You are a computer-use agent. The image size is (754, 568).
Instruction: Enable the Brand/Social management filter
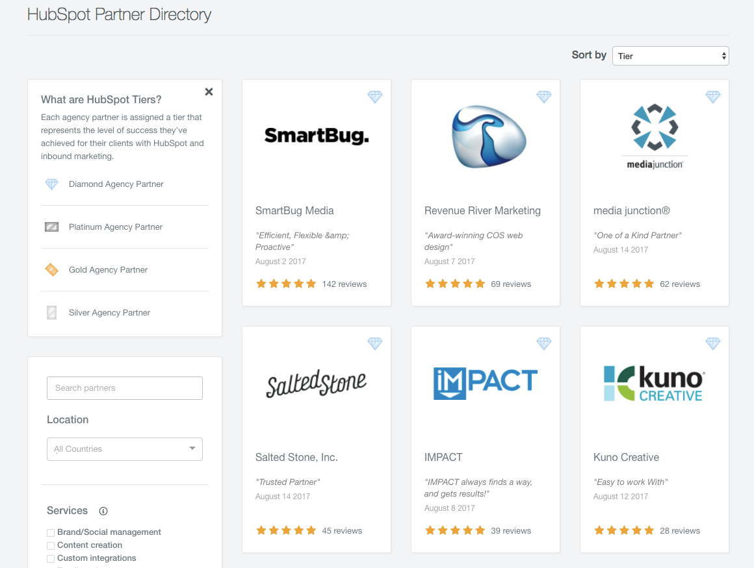pyautogui.click(x=50, y=532)
